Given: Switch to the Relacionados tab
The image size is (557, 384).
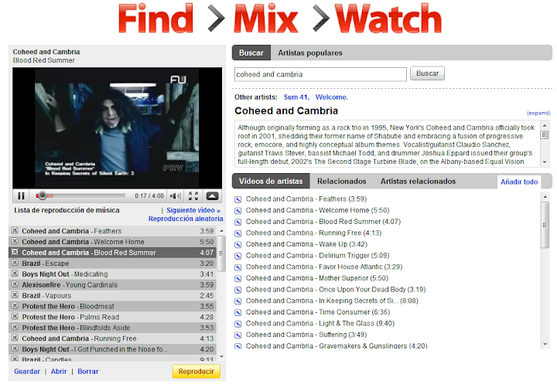Looking at the screenshot, I should [341, 182].
